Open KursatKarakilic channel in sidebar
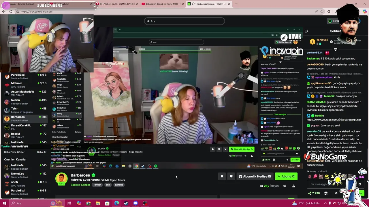The height and width of the screenshot is (207, 369). (25, 127)
